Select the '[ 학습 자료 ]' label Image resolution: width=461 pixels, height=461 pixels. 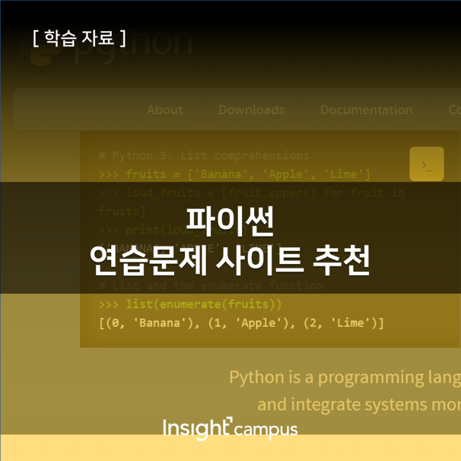point(80,38)
